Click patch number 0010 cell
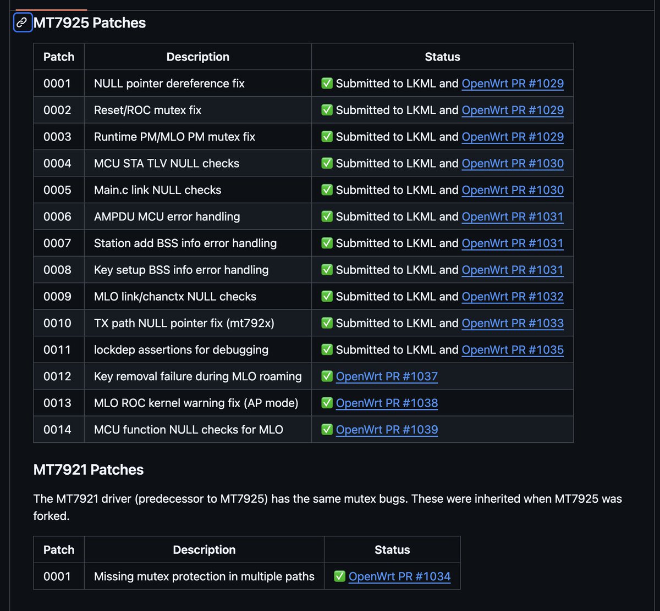The image size is (660, 611). (x=59, y=323)
